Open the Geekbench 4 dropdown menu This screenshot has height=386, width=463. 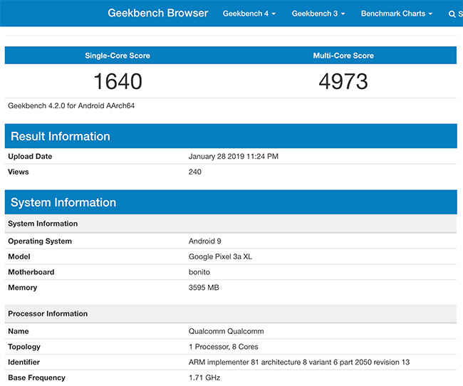click(249, 14)
